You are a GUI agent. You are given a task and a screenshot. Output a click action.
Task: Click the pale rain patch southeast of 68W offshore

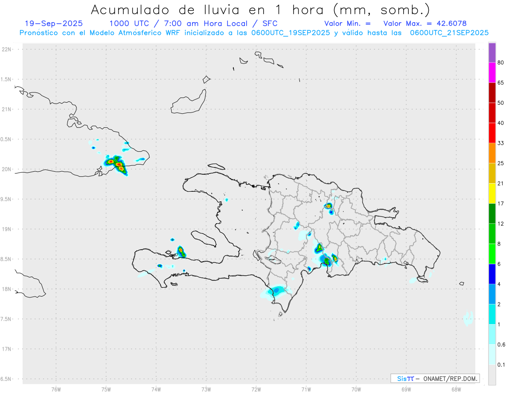[468, 318]
